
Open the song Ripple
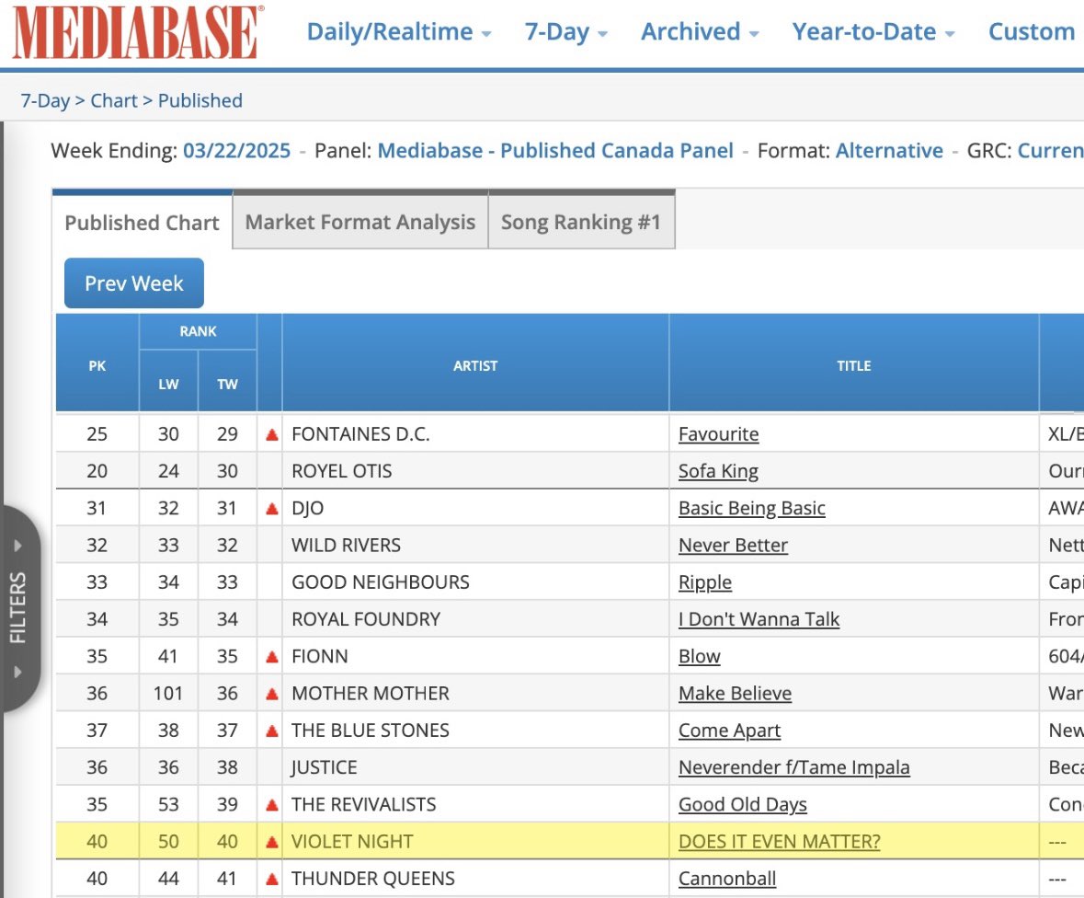704,582
